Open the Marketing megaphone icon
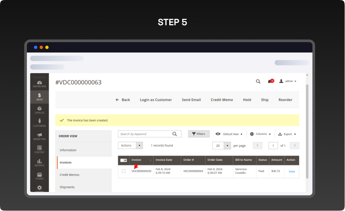This screenshot has width=345, height=211. click(40, 136)
